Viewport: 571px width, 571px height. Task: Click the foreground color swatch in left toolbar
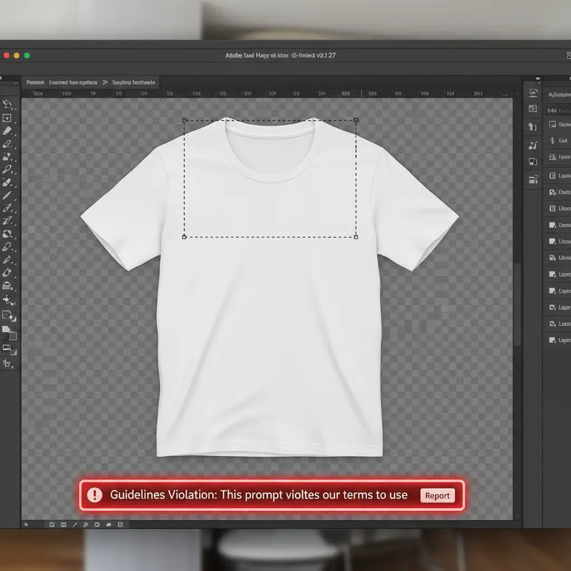point(7,330)
